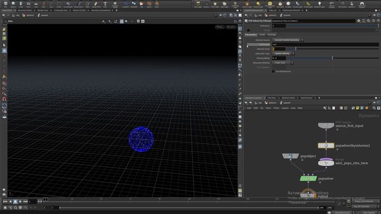Open the Persp camera menu in viewport
381x214 pixels.
point(220,27)
